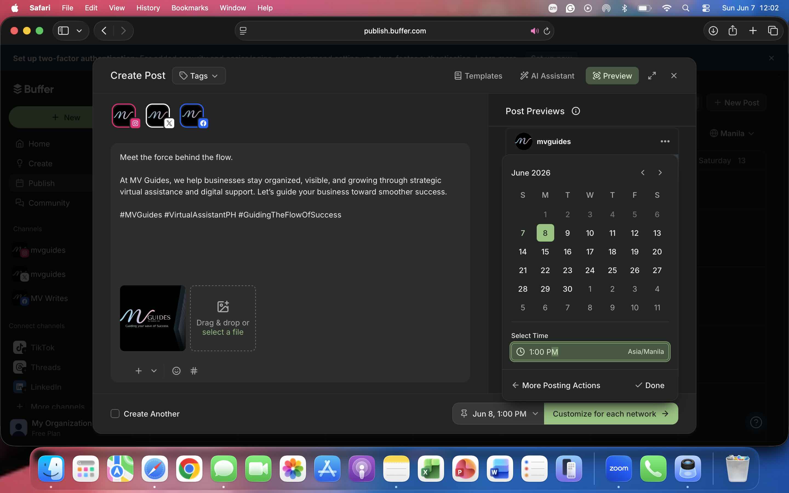Mute the tab audio speaker icon
This screenshot has width=789, height=493.
click(534, 31)
